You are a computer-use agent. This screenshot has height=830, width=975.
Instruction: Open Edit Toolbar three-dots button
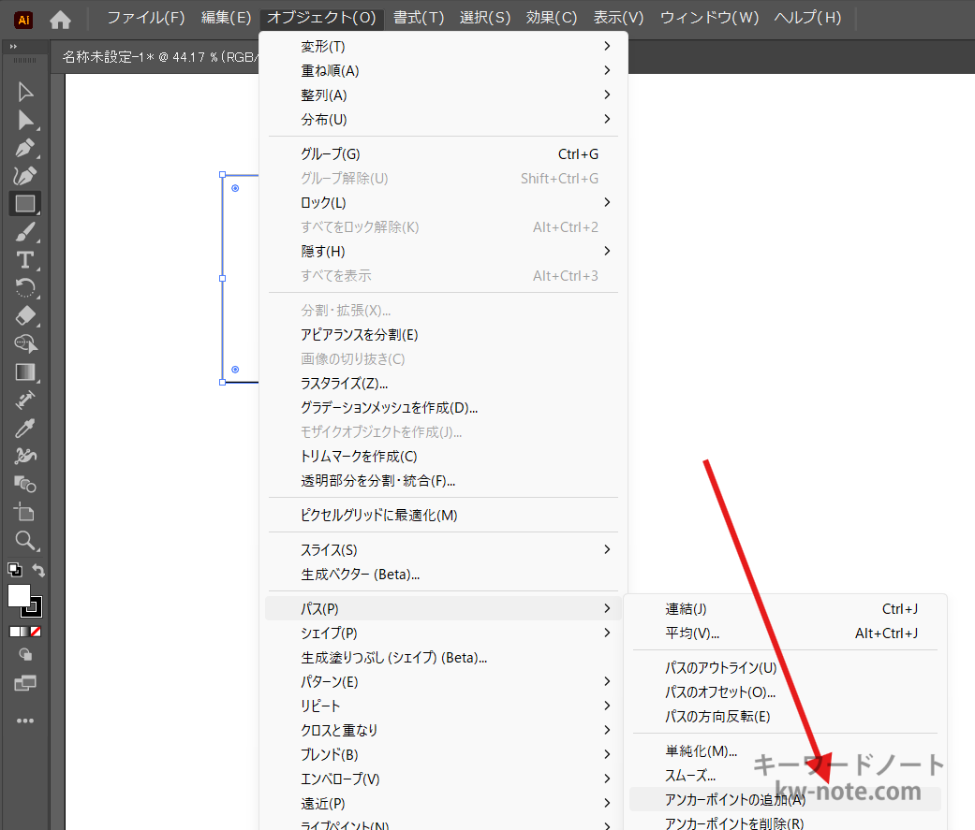25,721
